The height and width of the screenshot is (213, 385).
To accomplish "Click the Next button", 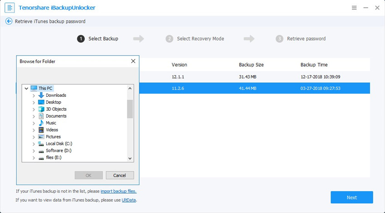I will (352, 197).
